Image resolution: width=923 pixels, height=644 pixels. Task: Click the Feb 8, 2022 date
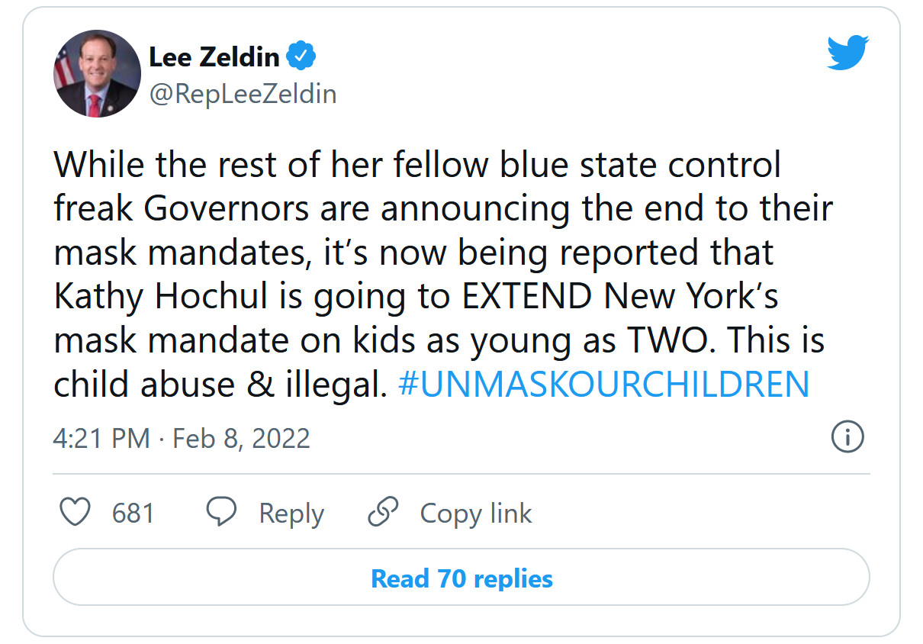pyautogui.click(x=241, y=439)
